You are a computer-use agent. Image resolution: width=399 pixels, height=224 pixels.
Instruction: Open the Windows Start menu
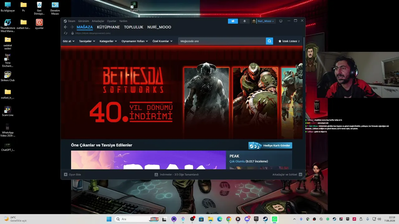click(109, 219)
